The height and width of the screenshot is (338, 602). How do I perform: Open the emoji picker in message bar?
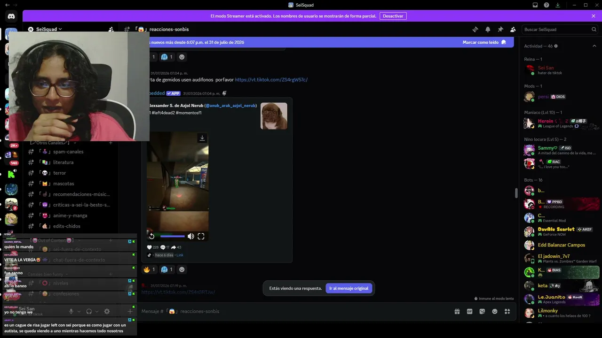(x=495, y=311)
